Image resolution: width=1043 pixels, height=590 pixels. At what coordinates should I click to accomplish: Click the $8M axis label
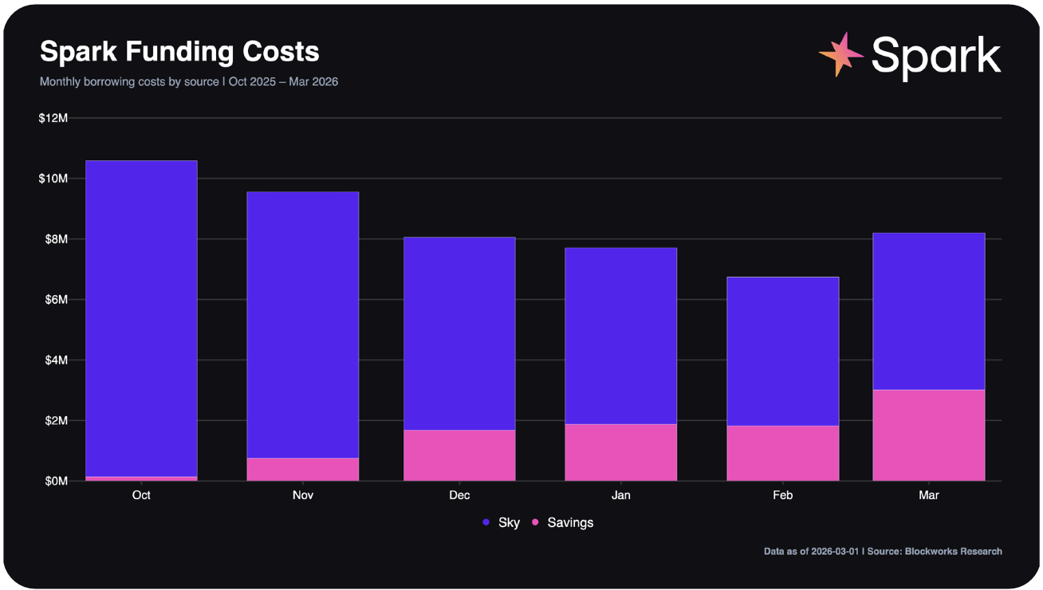tap(57, 239)
